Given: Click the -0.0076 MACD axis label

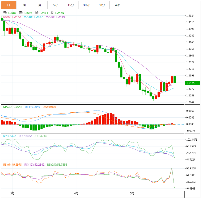Looking at the screenshot, I should 191,131.
